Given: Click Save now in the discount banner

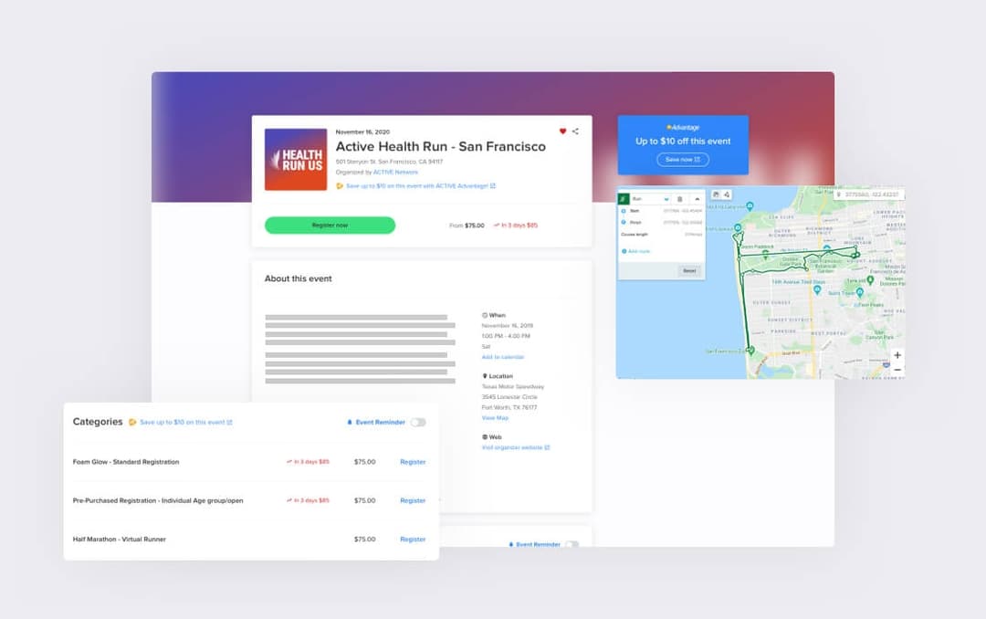Looking at the screenshot, I should tap(682, 159).
